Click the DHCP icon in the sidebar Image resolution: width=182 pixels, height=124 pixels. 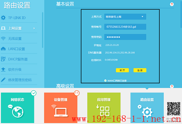(3, 59)
